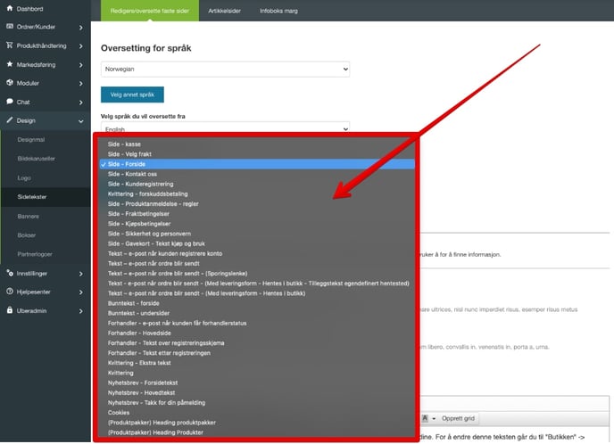
Task: Expand the Innstillinger chevron
Action: pos(80,274)
